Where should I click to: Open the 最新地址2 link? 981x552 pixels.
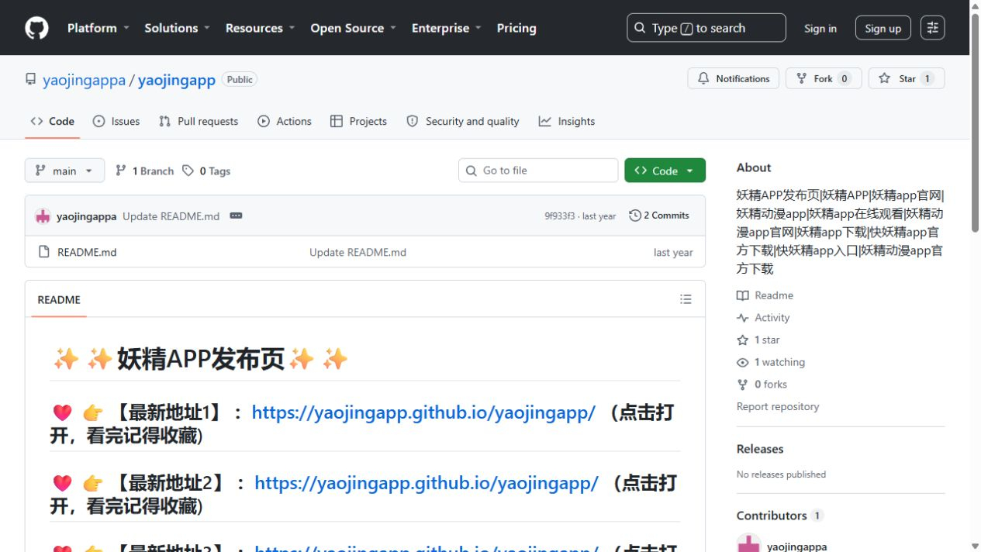(427, 483)
